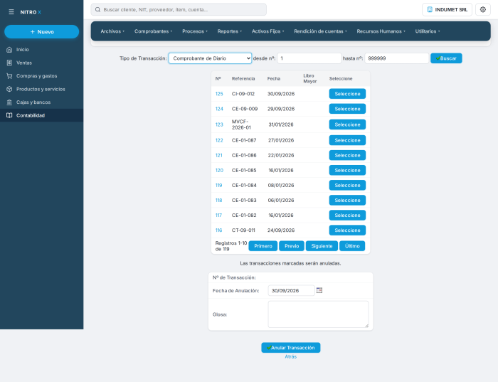Go to the Último page

point(352,246)
